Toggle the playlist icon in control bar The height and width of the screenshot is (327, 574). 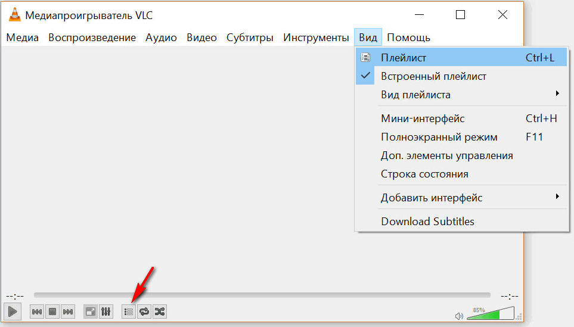tap(129, 312)
